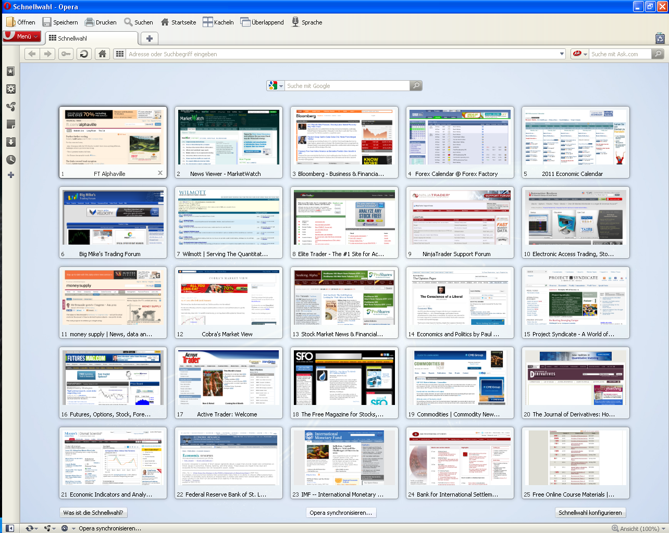Go forward with the right arrow button
This screenshot has width=669, height=533.
(48, 54)
